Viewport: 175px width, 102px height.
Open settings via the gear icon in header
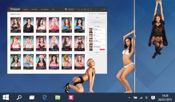[x=85, y=9]
